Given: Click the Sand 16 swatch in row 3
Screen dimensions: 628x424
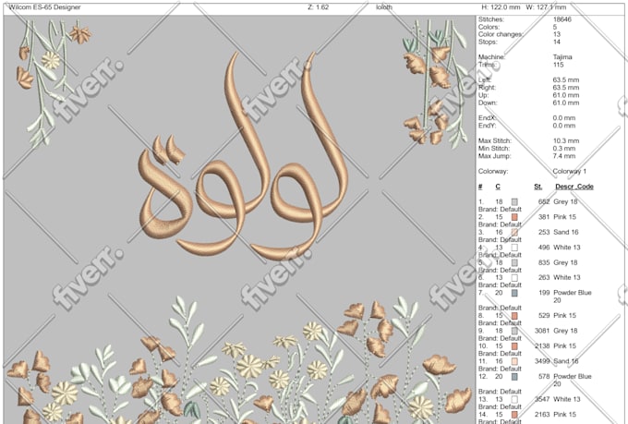Looking at the screenshot, I should pos(514,232).
